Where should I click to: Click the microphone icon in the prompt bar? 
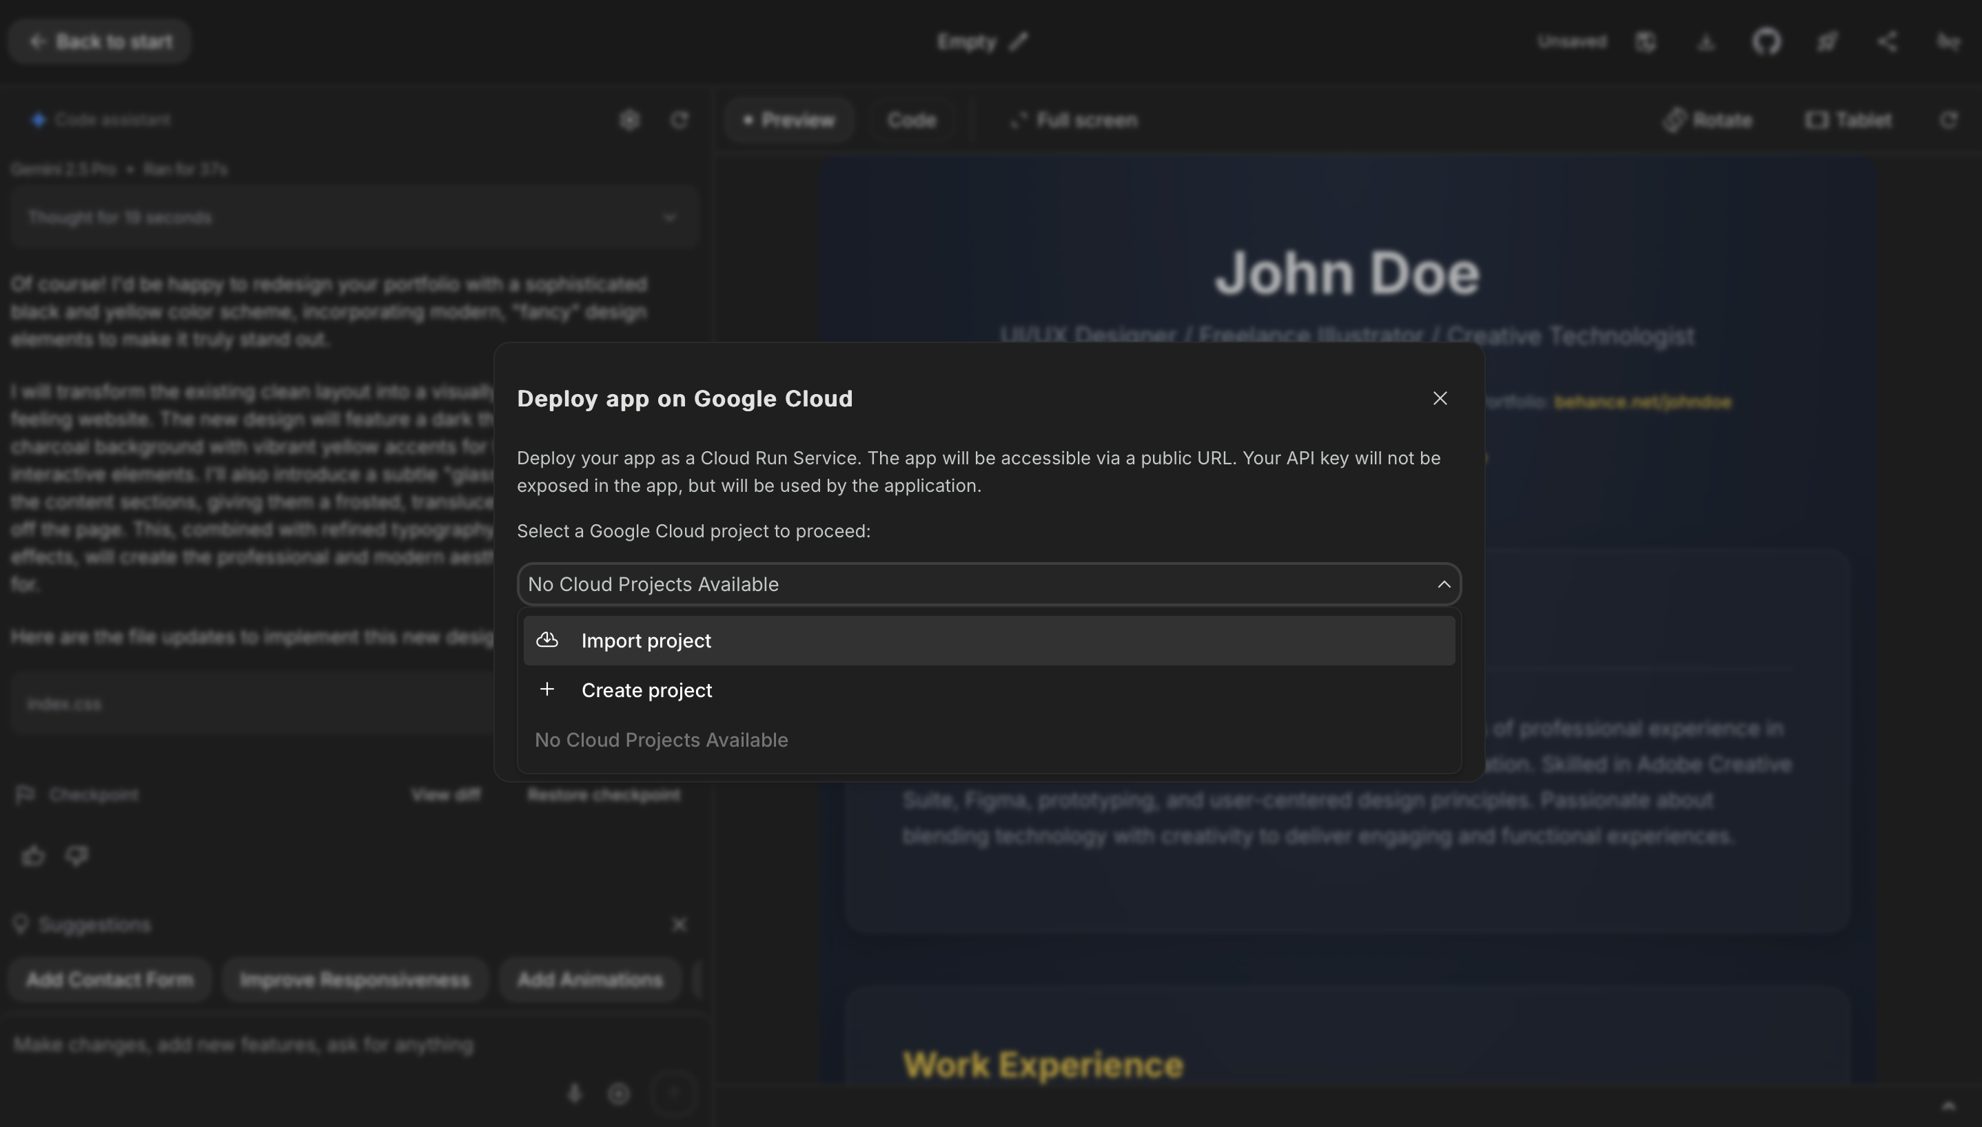575,1093
